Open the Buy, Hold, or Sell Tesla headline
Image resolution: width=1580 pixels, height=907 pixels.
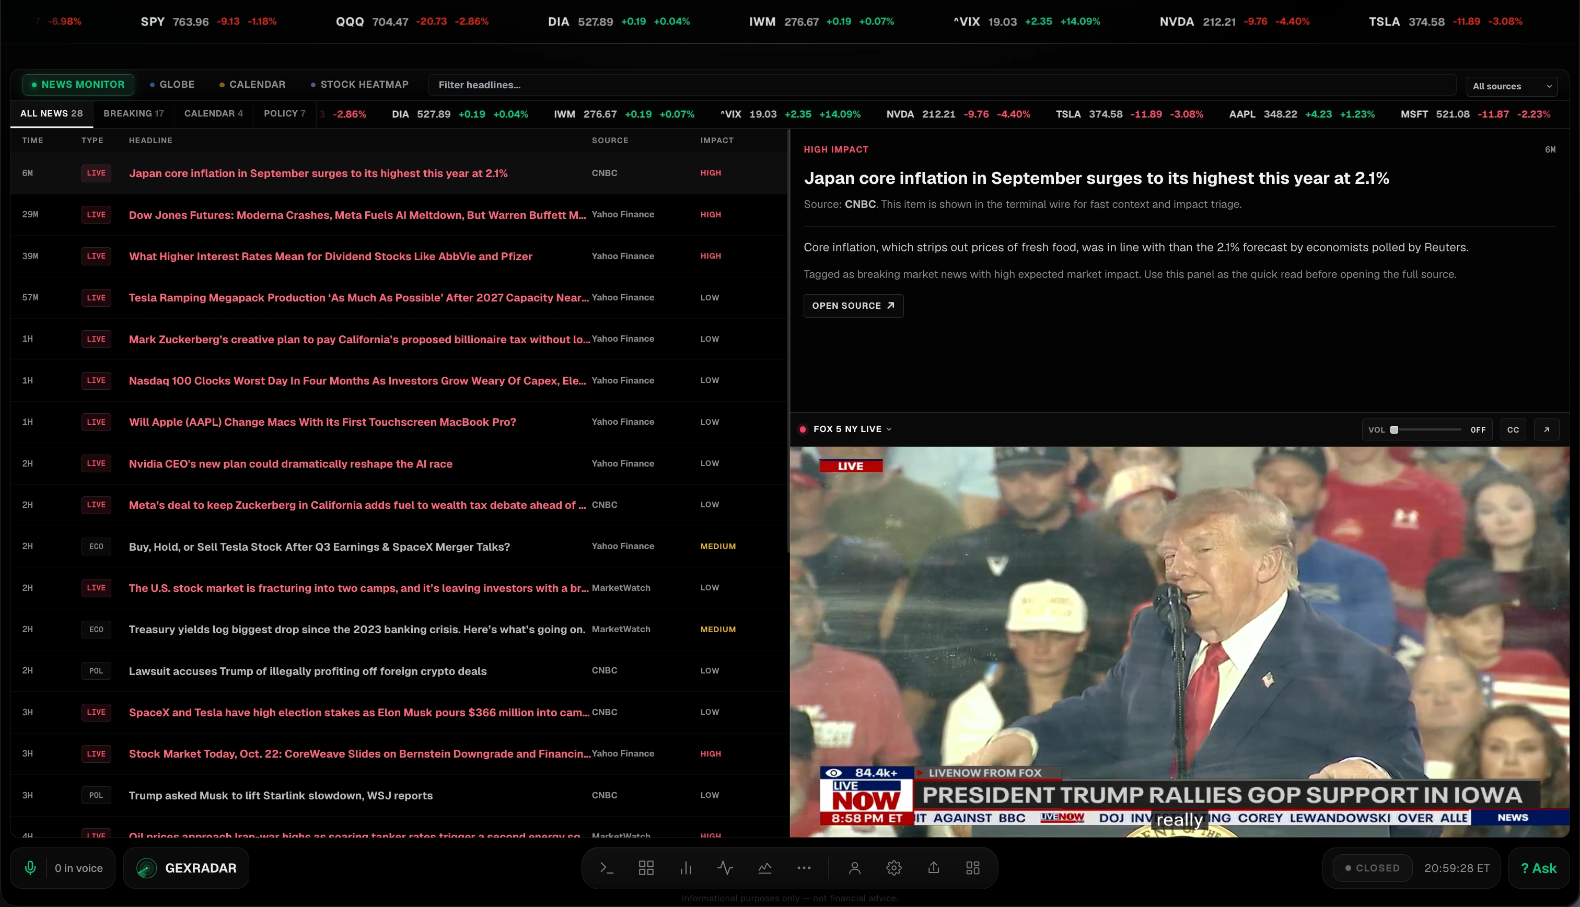tap(399, 546)
